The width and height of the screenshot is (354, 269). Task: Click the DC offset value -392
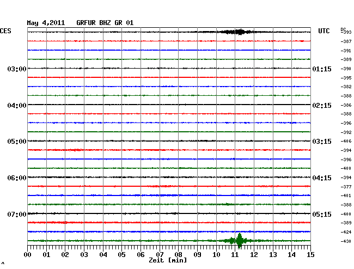tap(346, 132)
